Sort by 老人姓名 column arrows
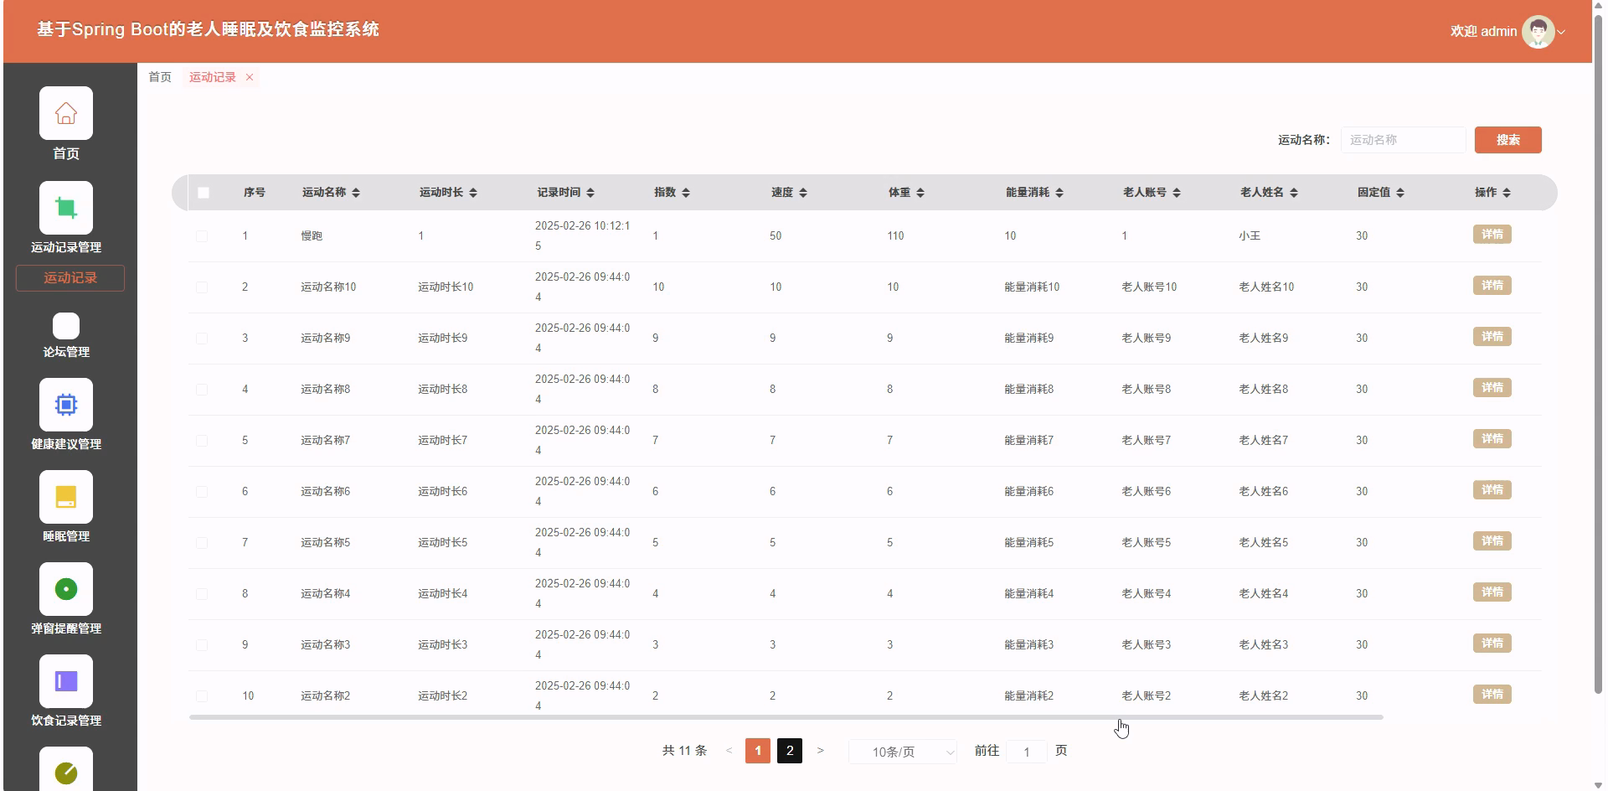 (x=1294, y=193)
